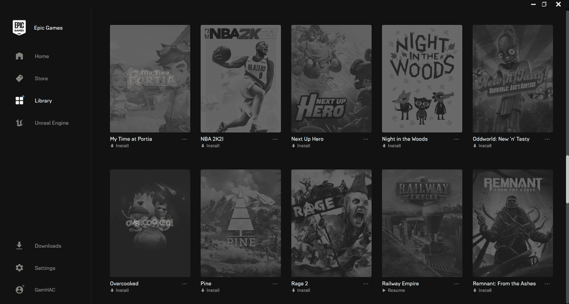Viewport: 569px width, 304px height.
Task: Install My Time at Portia
Action: coord(122,146)
